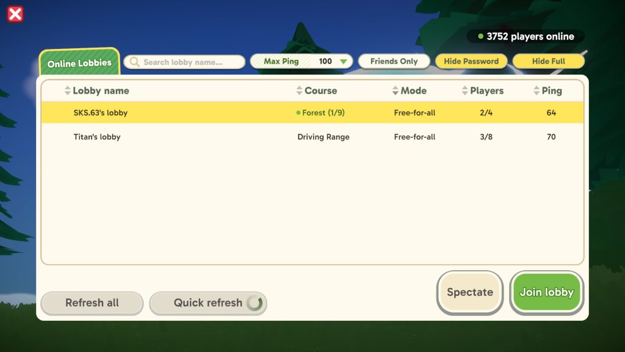Click the magnifying glass search icon
The width and height of the screenshot is (625, 352).
pos(134,61)
